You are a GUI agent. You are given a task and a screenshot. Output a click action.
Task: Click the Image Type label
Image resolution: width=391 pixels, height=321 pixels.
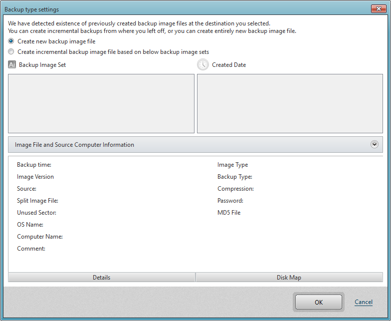point(232,165)
